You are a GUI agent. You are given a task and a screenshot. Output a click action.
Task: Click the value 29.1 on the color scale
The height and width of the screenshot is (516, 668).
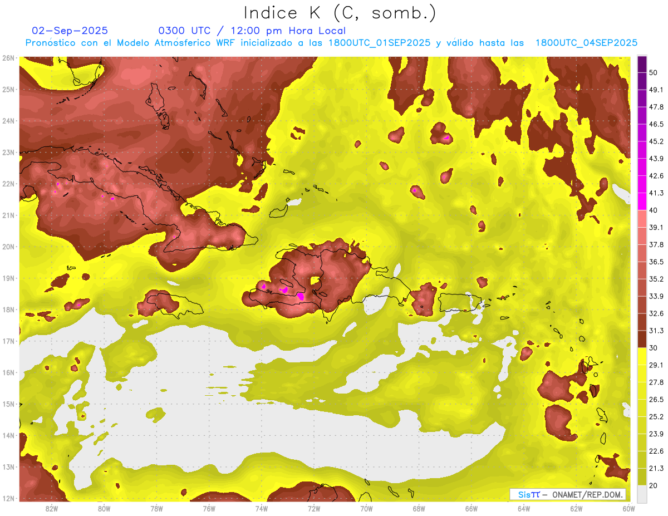tap(656, 365)
